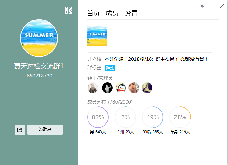Click the 群标签 label
Image resolution: width=228 pixels, height=165 pixels.
pos(94,68)
